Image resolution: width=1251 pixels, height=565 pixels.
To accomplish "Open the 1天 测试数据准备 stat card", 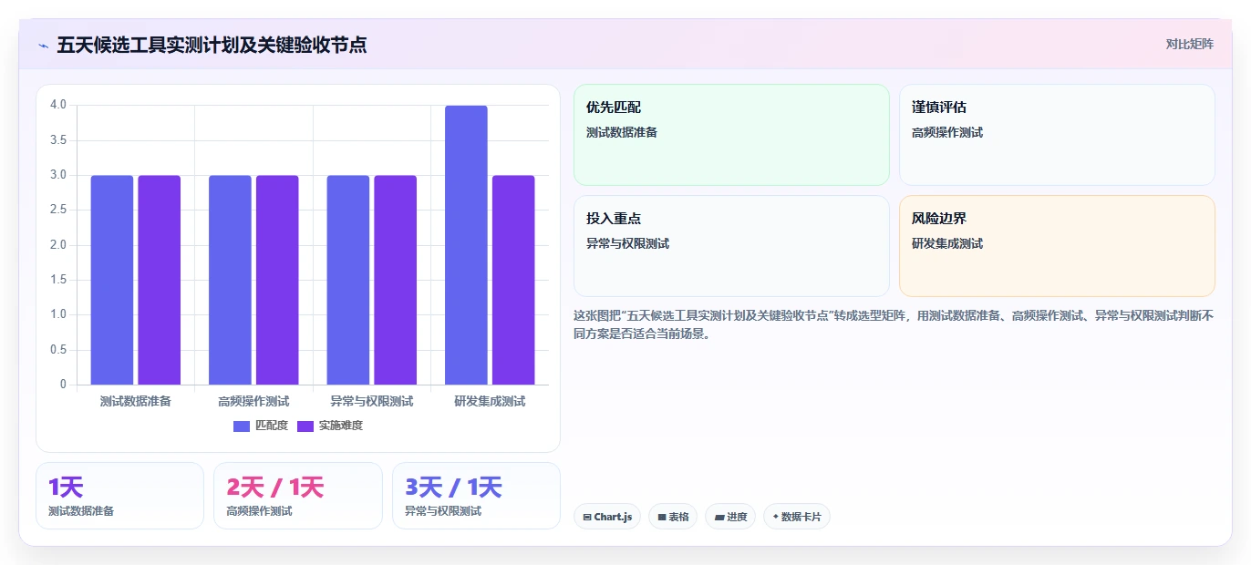I will click(x=119, y=496).
